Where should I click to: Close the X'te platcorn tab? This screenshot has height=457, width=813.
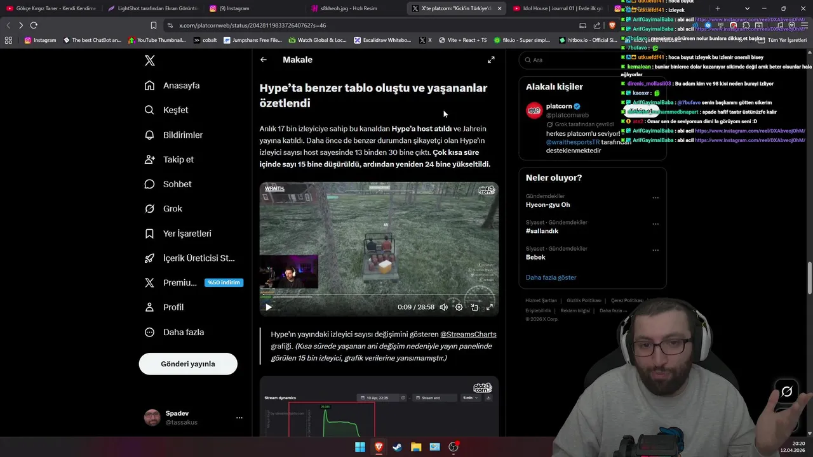click(499, 8)
